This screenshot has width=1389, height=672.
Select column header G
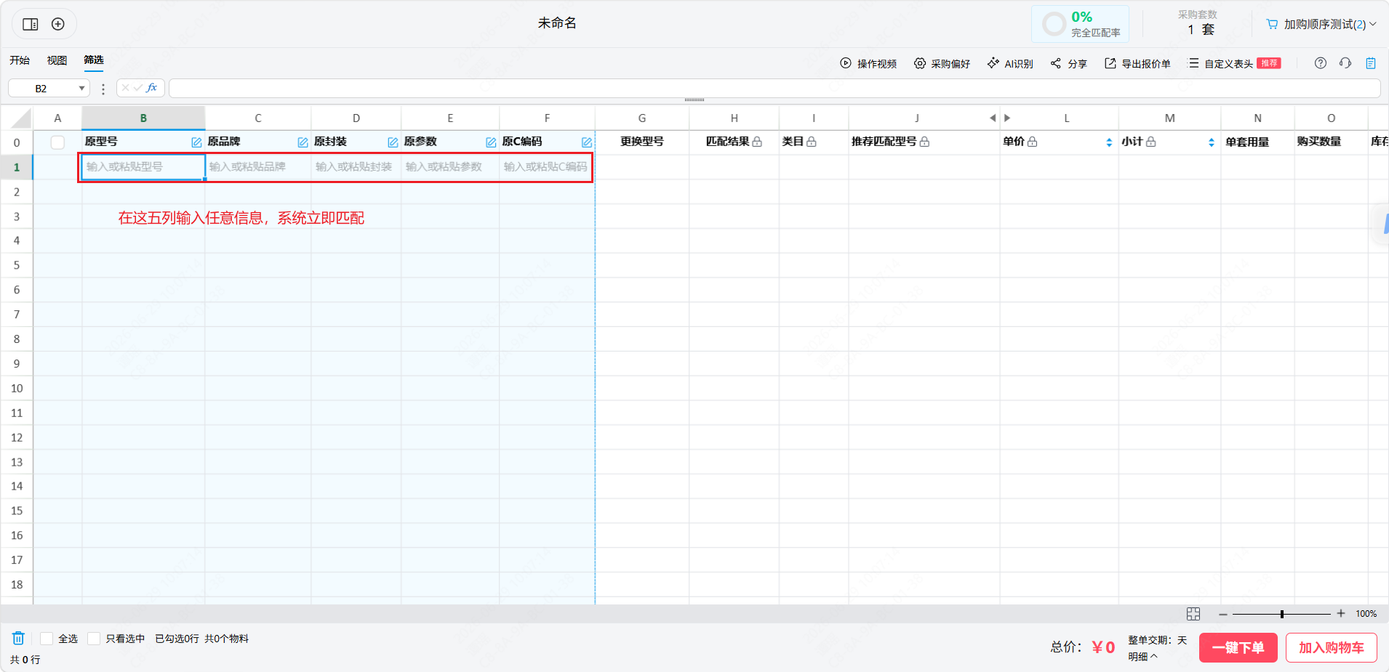[642, 118]
